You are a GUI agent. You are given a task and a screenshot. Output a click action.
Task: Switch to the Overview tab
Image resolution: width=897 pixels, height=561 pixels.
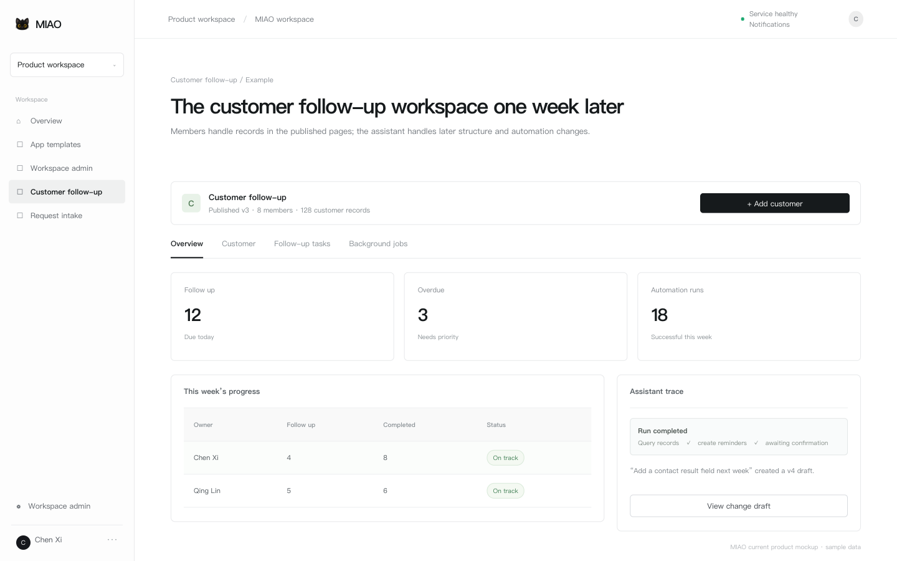click(187, 244)
